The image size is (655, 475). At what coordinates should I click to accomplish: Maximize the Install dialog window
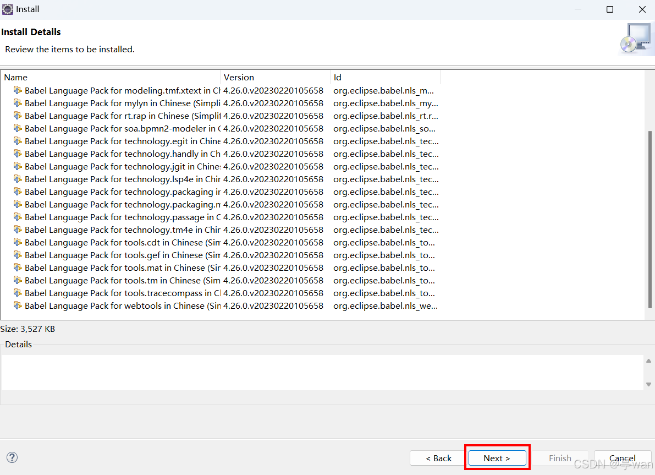(x=610, y=9)
